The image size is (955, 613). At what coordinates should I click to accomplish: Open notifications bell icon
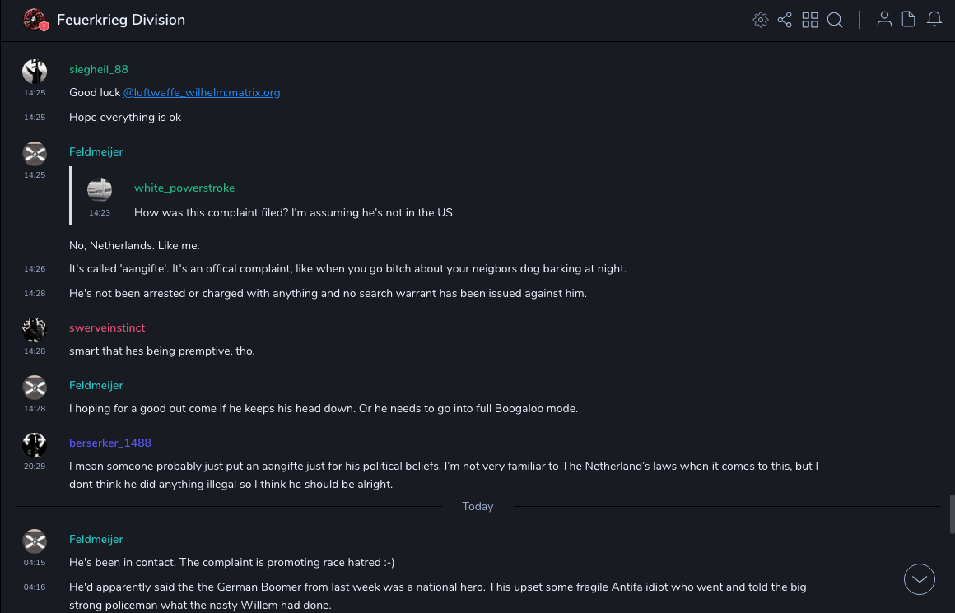point(934,20)
